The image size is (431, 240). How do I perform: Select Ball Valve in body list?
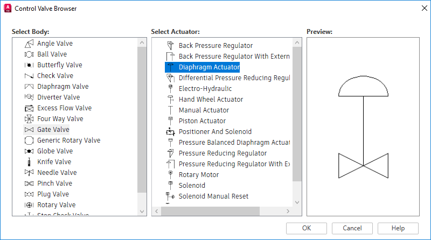52,54
